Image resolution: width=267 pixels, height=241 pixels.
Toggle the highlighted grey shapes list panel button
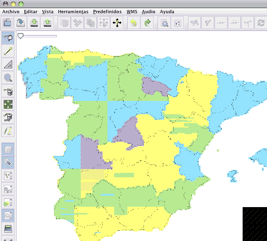point(8,215)
